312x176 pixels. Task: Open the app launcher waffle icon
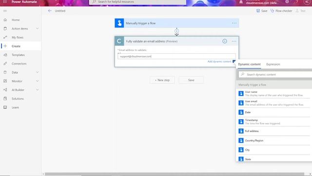click(x=5, y=2)
